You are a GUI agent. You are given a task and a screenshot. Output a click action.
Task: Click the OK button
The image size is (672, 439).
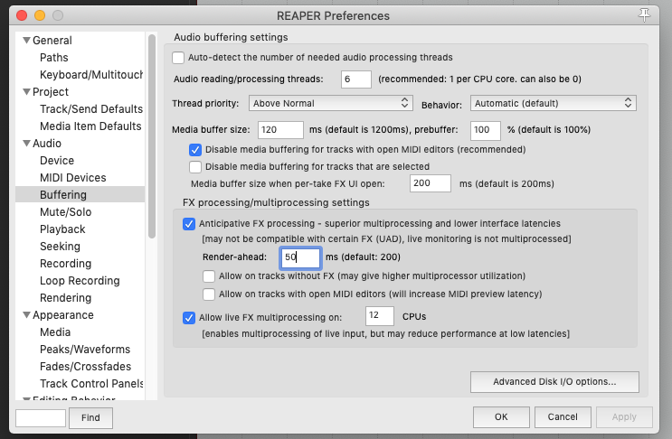pos(501,416)
